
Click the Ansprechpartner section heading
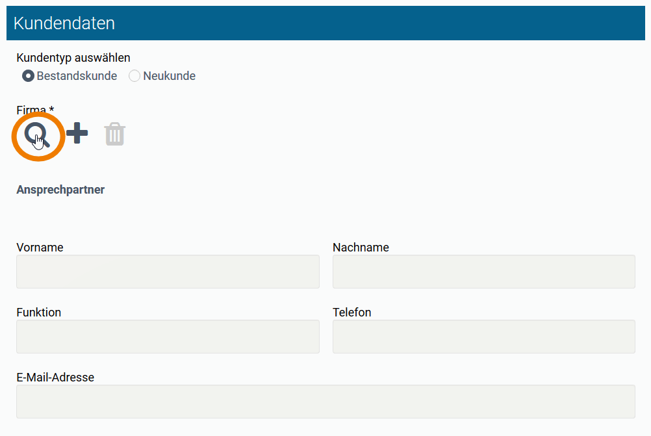click(x=60, y=190)
